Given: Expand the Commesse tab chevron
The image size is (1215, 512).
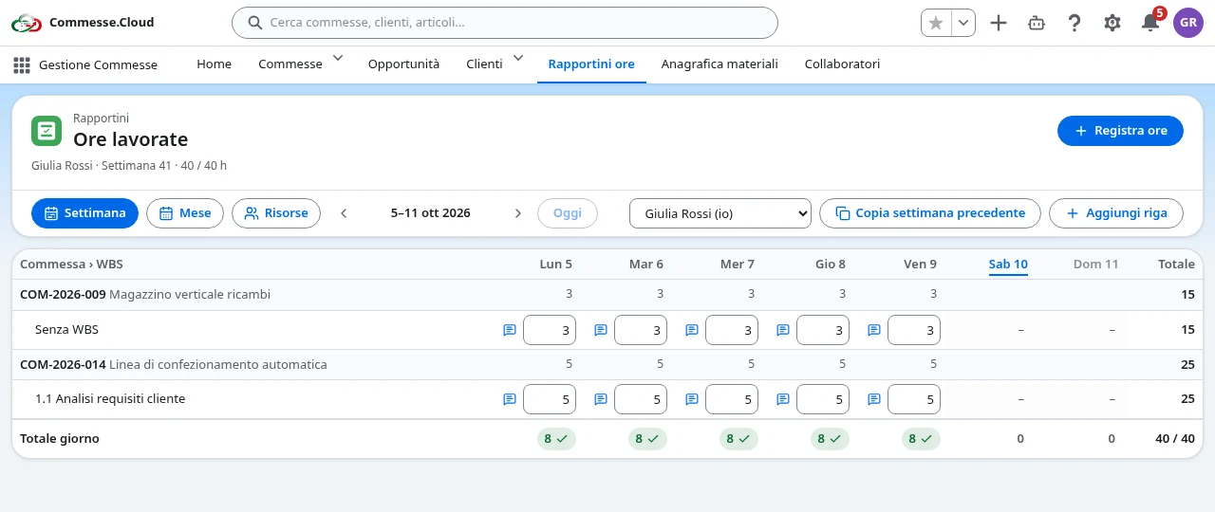Looking at the screenshot, I should [x=337, y=59].
